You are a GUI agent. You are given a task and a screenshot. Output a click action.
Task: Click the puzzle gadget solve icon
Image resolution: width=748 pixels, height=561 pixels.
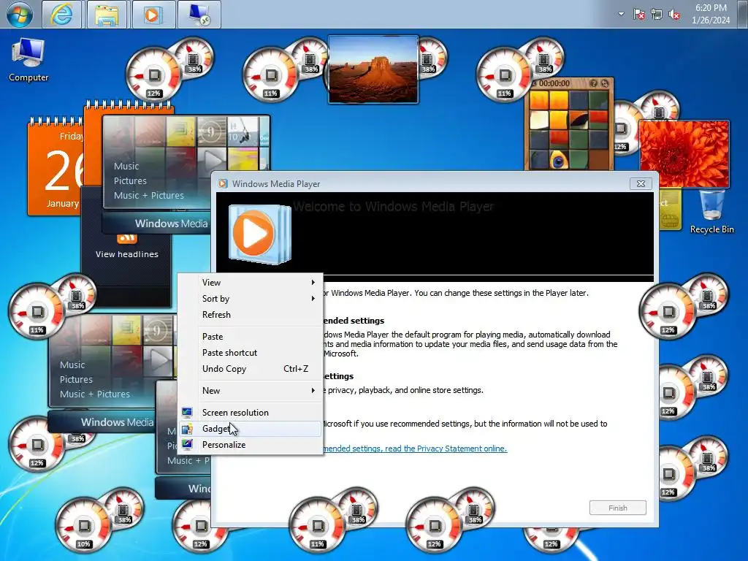point(604,83)
